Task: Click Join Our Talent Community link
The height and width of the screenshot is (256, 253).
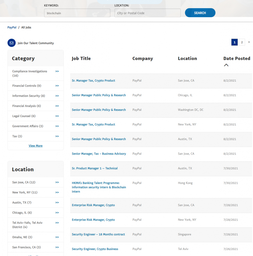Action: pyautogui.click(x=36, y=43)
